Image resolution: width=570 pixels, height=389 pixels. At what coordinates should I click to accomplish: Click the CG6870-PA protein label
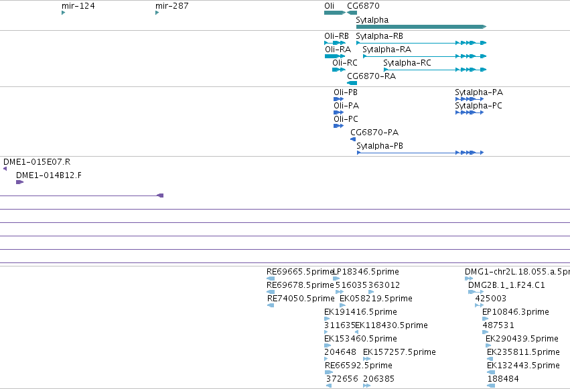(x=374, y=133)
